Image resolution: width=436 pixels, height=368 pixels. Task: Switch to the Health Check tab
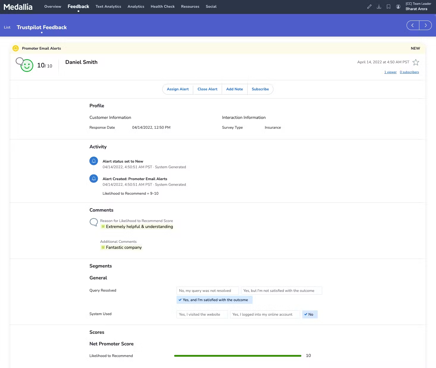[x=163, y=7]
